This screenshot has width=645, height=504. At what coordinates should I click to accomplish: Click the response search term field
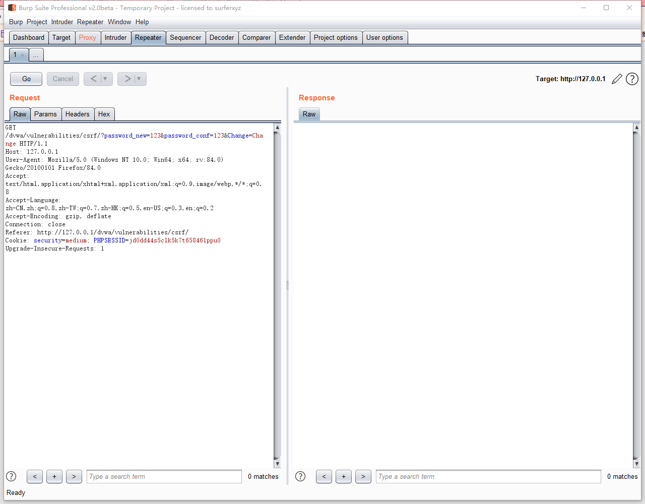click(x=488, y=476)
